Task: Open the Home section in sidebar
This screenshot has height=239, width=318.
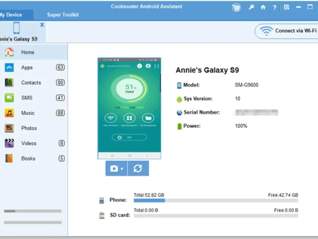Action: 34,52
